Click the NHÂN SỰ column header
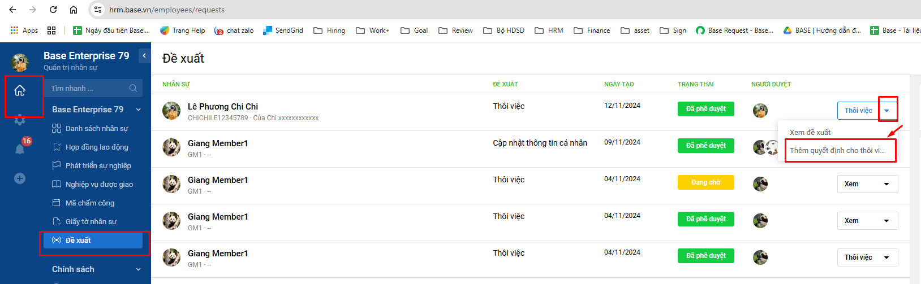The height and width of the screenshot is (284, 921). (176, 84)
